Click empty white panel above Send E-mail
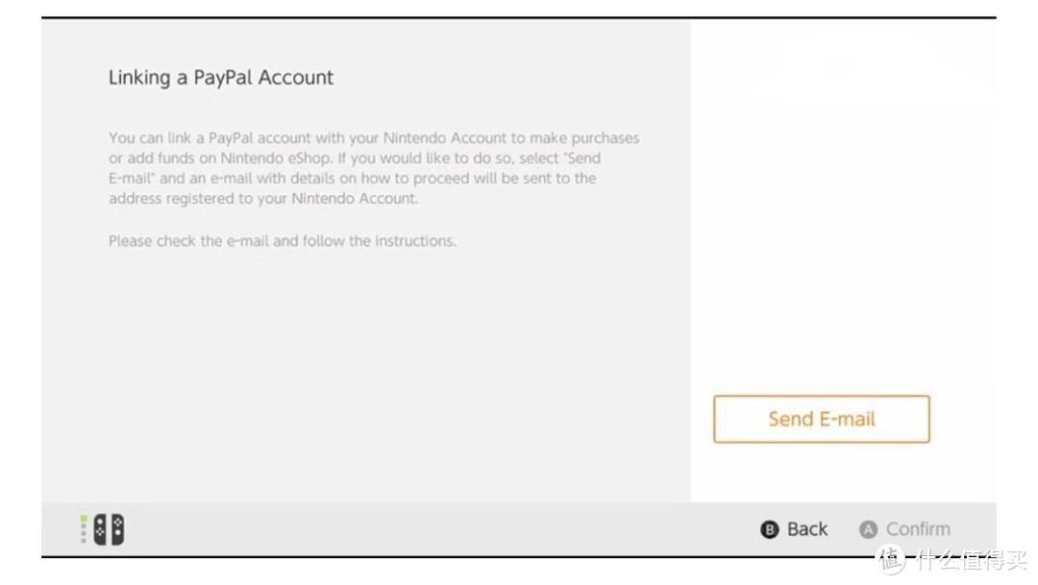Viewport: 1038px width, 585px height. point(842,240)
